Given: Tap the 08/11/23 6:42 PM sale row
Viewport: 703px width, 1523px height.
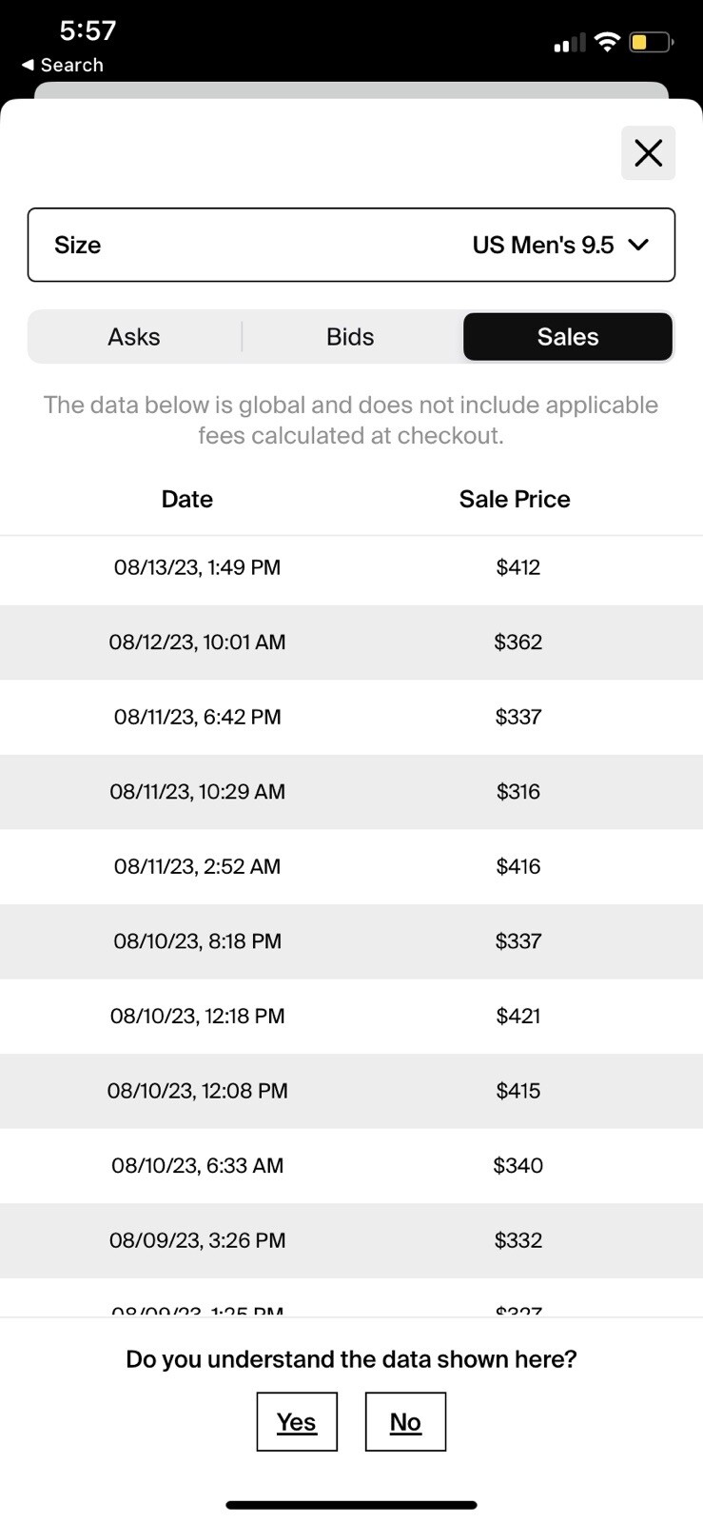Looking at the screenshot, I should [351, 717].
